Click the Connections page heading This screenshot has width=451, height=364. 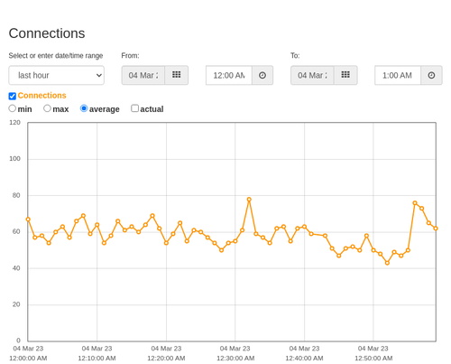click(x=47, y=33)
